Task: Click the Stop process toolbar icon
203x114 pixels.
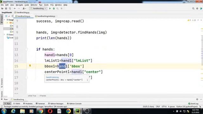Action: coord(62,9)
